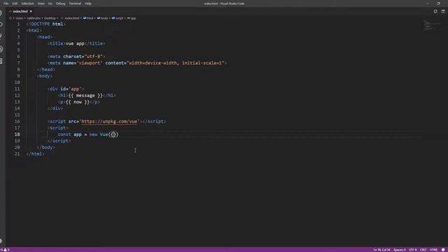Open Debug view in activity bar

pos(1,49)
